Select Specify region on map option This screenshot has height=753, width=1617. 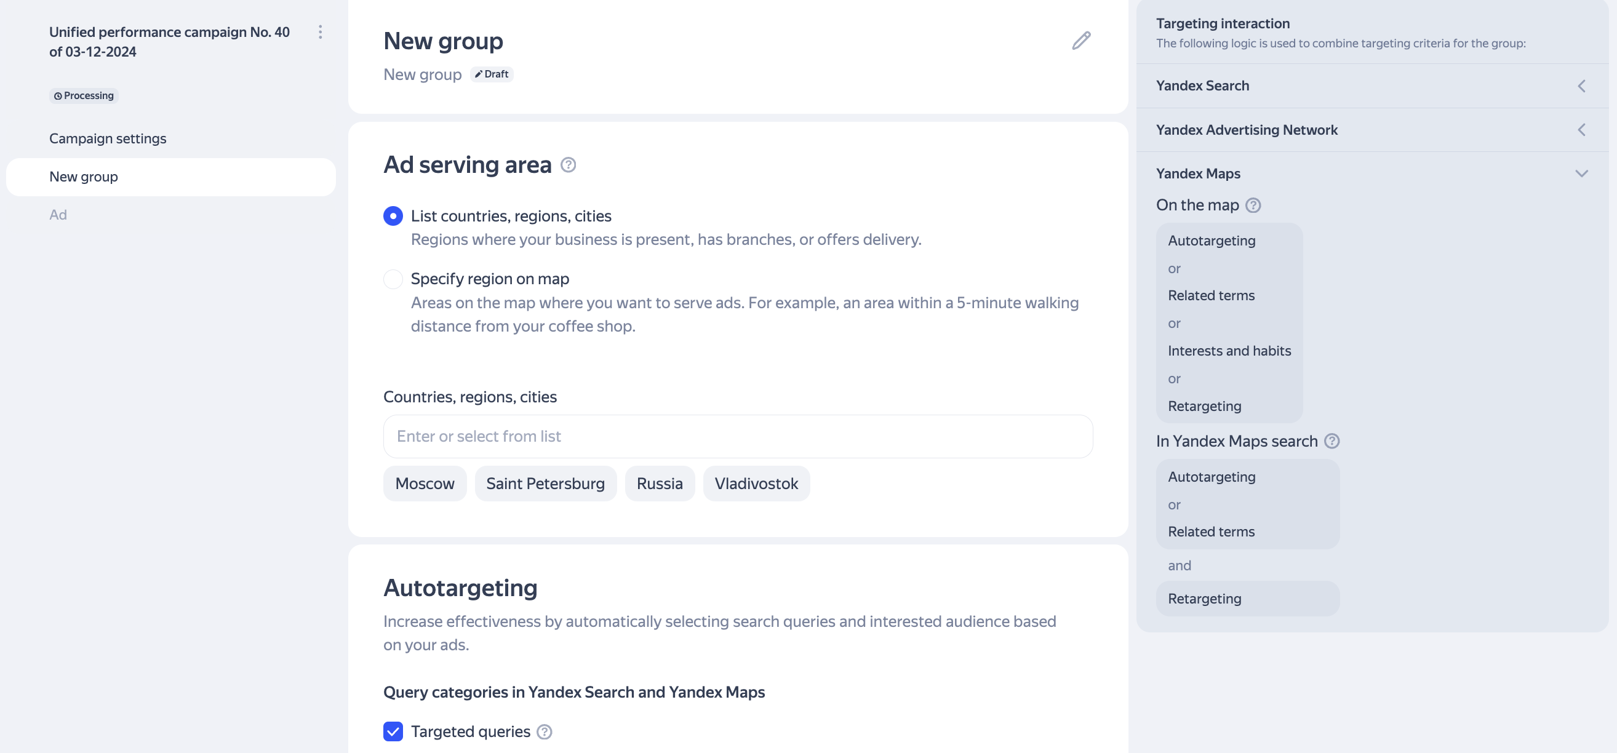pyautogui.click(x=393, y=279)
